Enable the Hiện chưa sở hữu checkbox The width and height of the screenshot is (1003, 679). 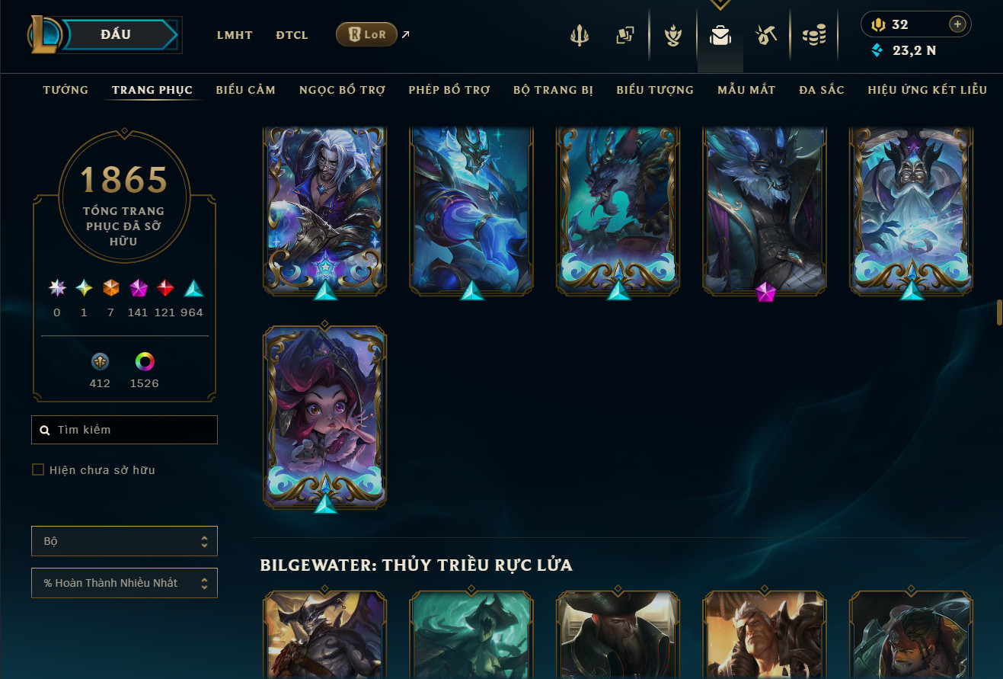pyautogui.click(x=38, y=469)
